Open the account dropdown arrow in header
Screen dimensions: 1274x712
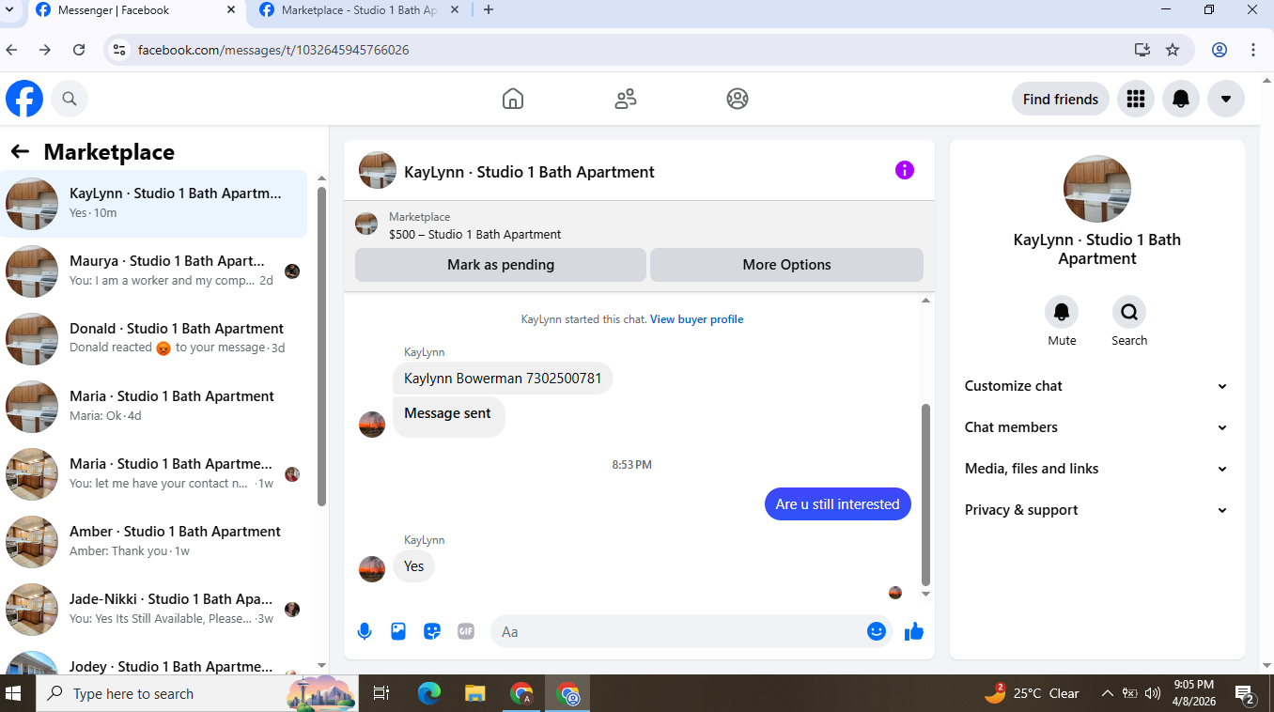1226,99
